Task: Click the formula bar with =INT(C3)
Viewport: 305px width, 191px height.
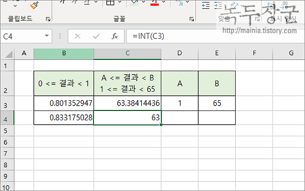Action: coord(215,36)
